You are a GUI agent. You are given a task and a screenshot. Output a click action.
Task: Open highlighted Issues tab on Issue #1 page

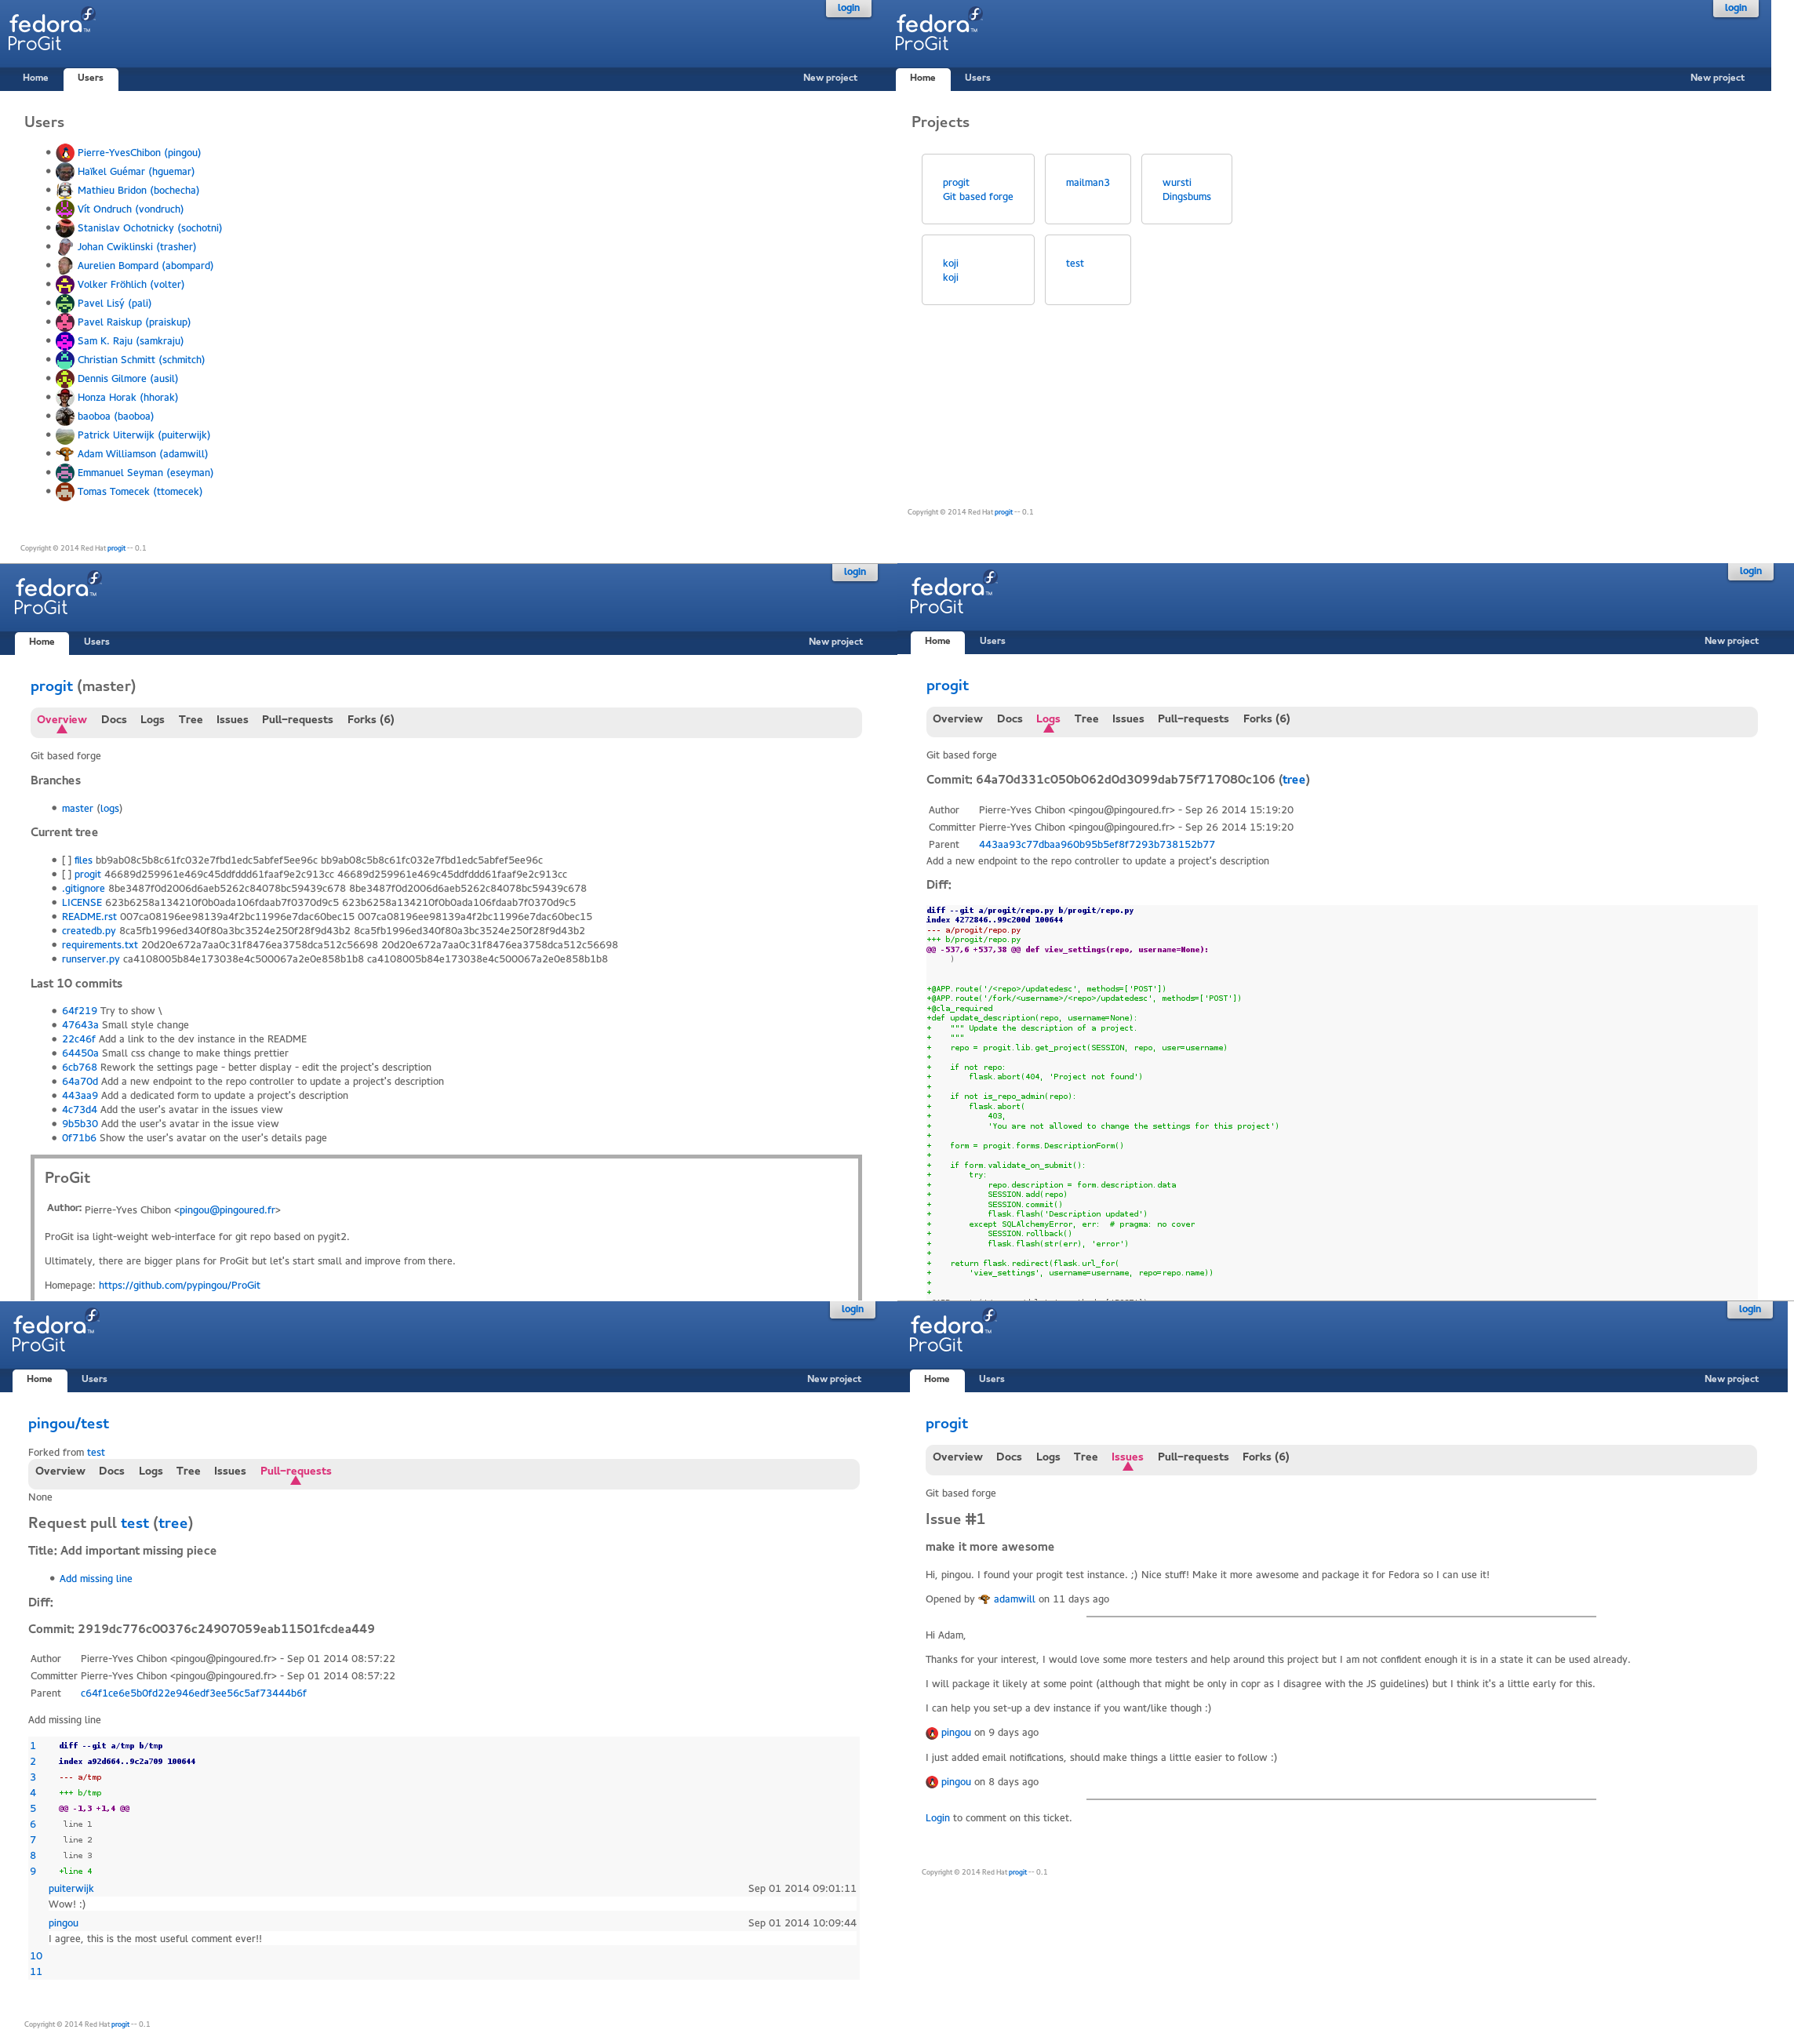(x=1127, y=1457)
